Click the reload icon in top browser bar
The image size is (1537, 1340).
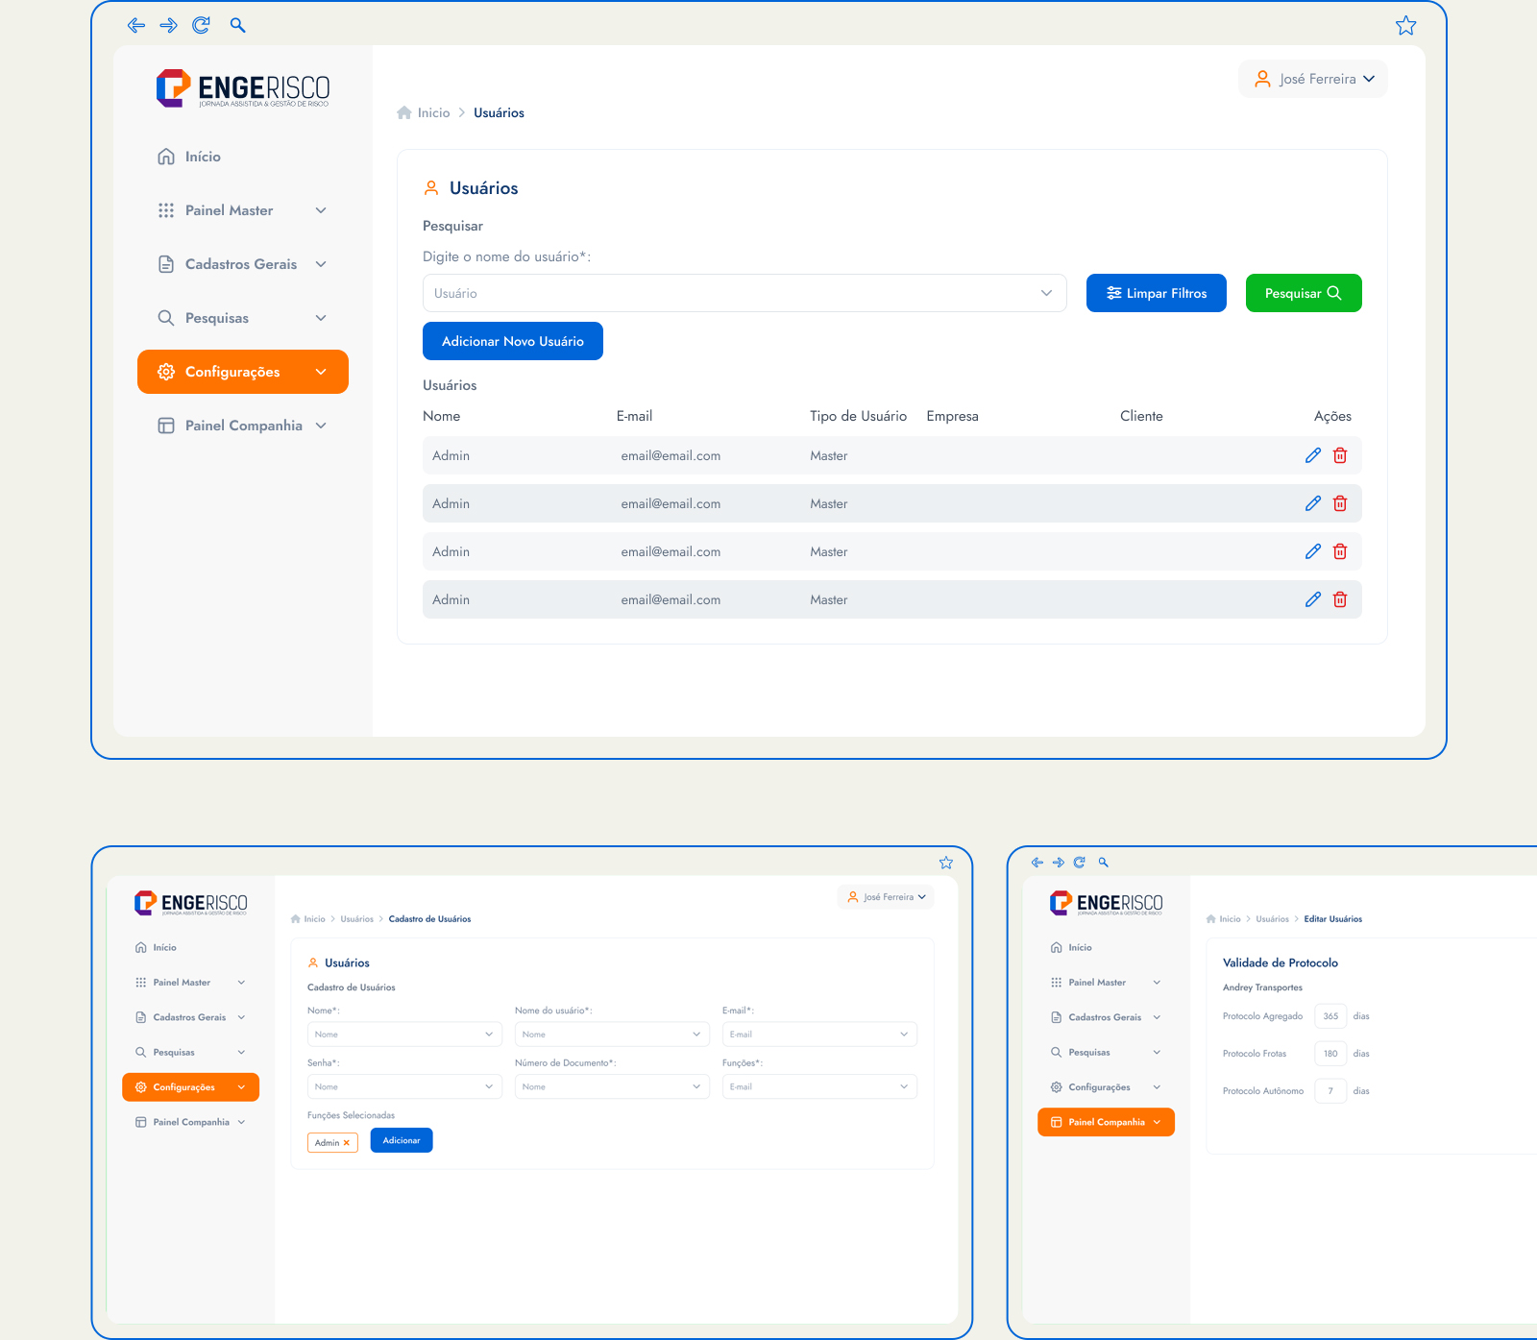point(201,26)
